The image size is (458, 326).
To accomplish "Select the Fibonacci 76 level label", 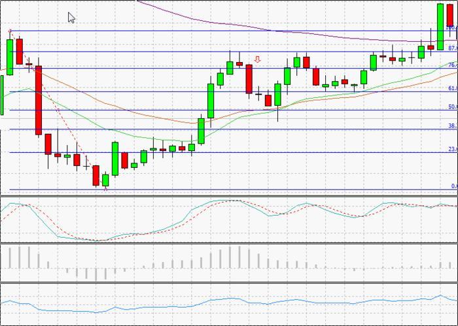I will pos(453,65).
